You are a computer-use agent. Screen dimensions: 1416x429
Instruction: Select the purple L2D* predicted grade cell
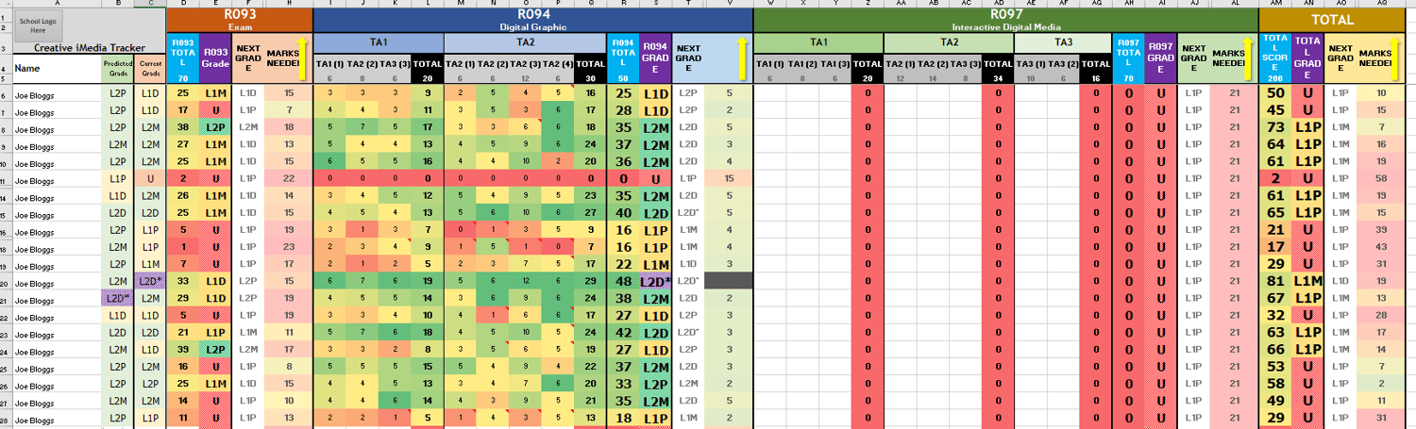[117, 298]
